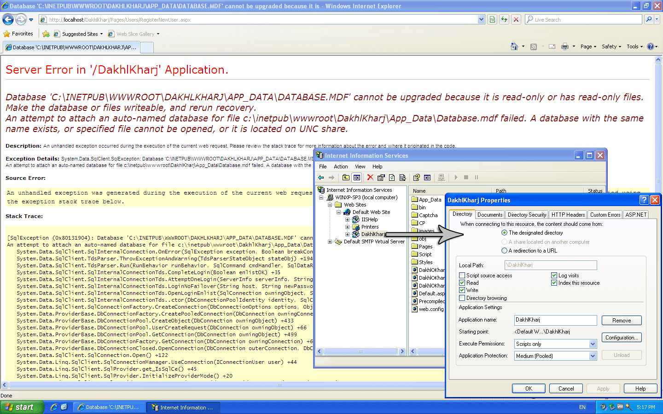
Task: Collapse the Default Web Site node
Action: pyautogui.click(x=338, y=212)
